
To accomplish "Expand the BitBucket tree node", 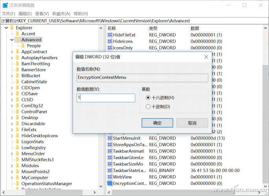I will (12, 76).
